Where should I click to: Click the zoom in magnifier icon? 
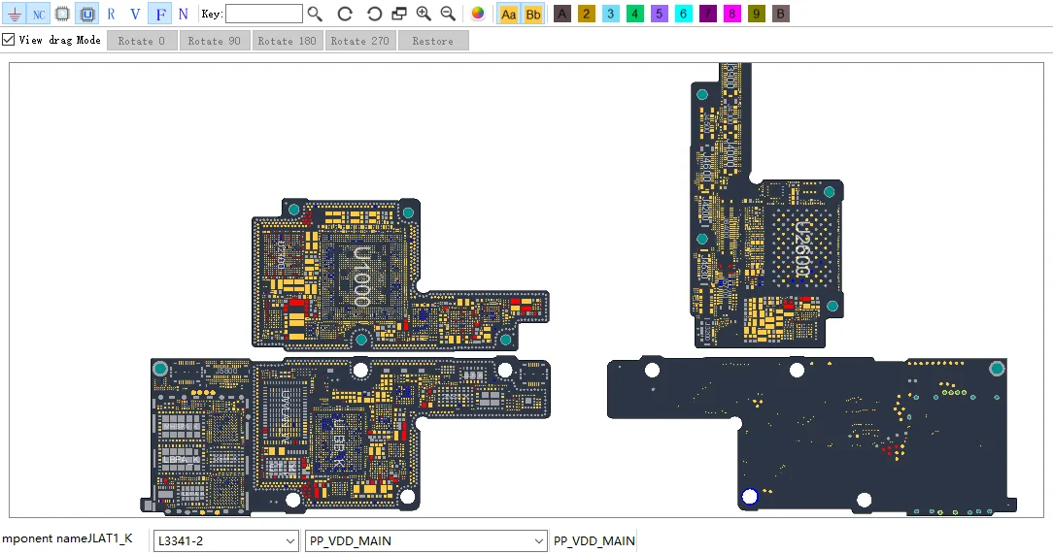(x=424, y=14)
